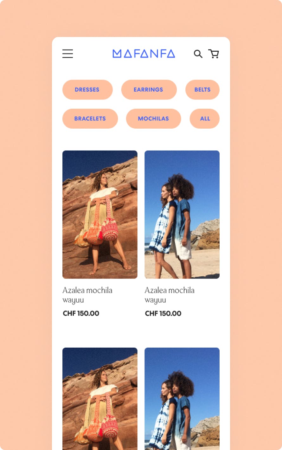Screen dimensions: 282x450
Task: Open the hamburger menu
Action: [67, 54]
